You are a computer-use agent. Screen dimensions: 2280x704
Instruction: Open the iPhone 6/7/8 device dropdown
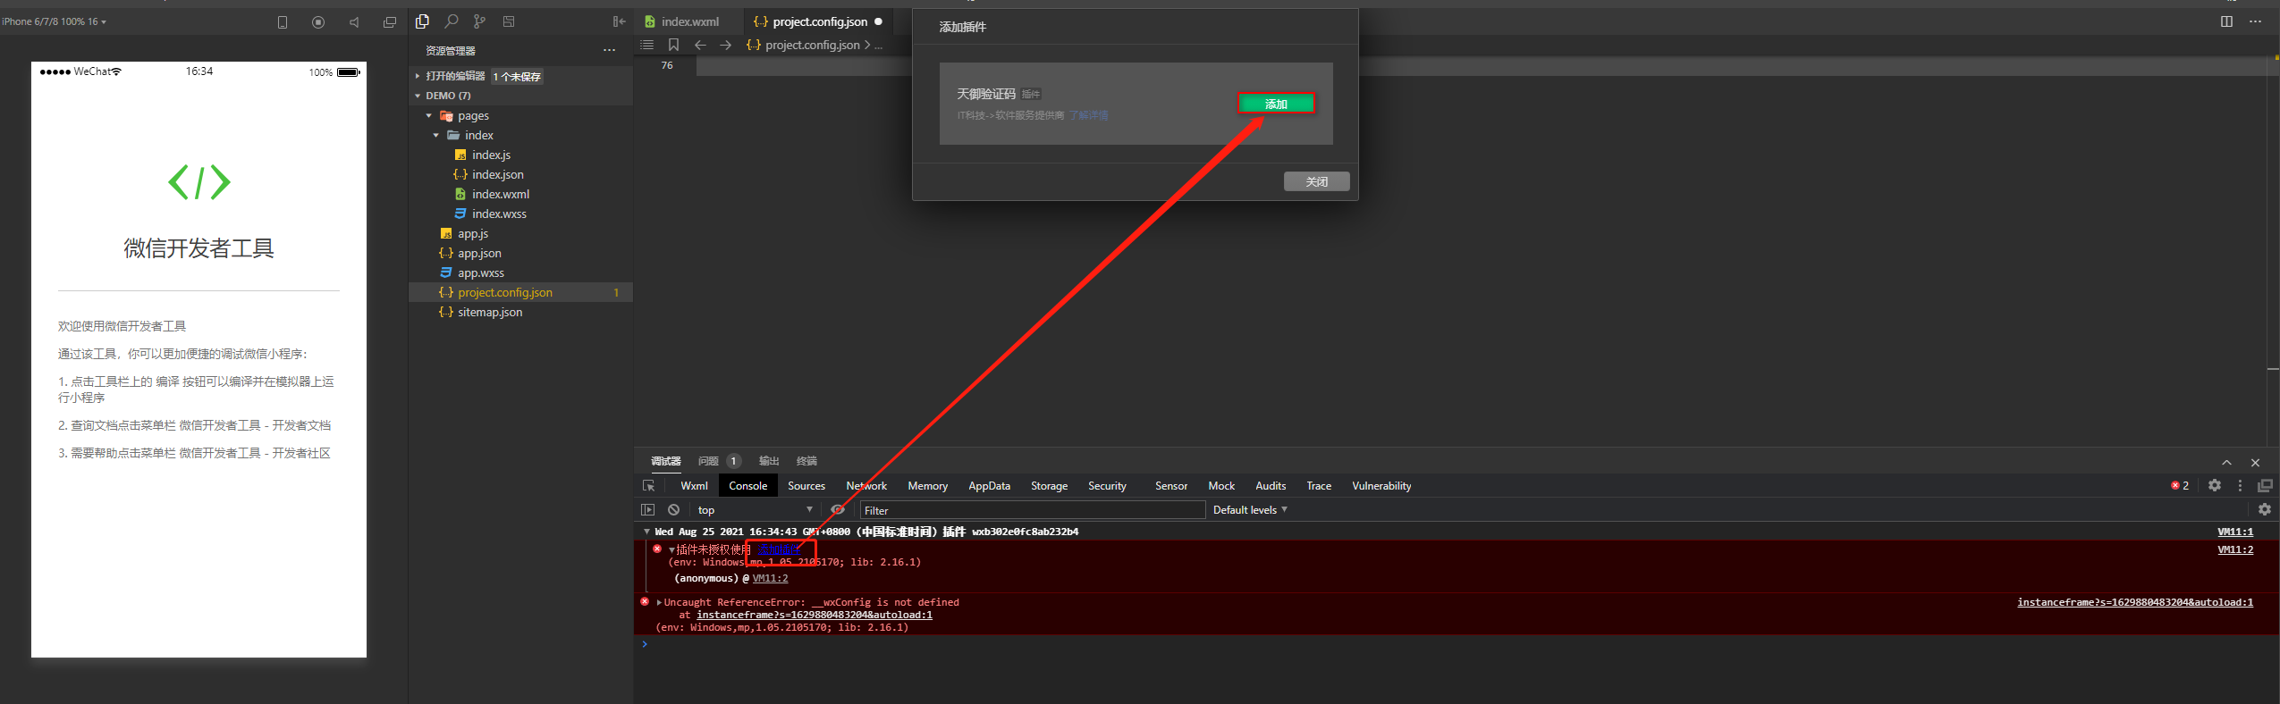tap(54, 21)
